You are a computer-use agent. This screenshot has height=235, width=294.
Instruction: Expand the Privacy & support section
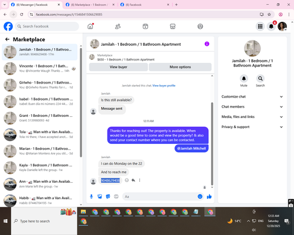(252, 127)
